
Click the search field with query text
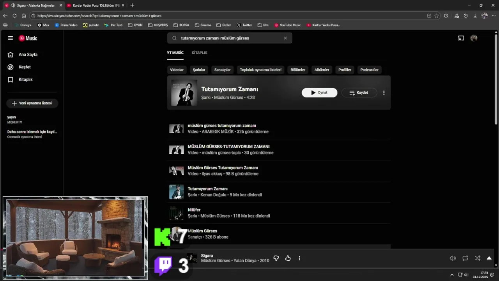(230, 38)
